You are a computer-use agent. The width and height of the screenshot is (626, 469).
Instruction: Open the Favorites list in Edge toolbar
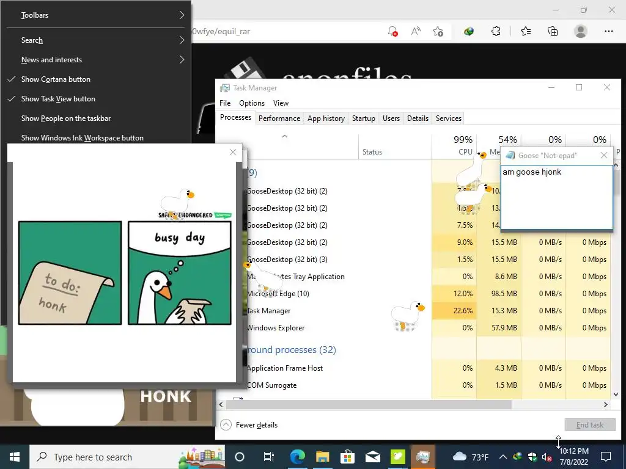point(526,31)
